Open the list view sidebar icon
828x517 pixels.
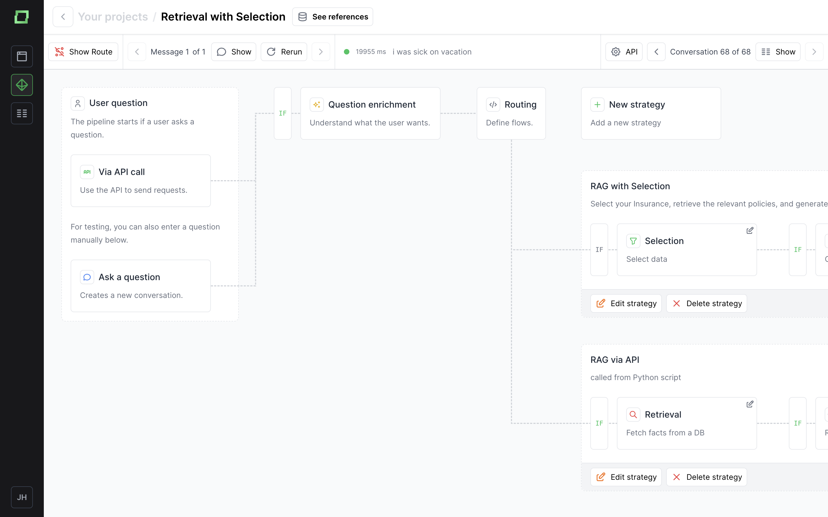(x=22, y=113)
